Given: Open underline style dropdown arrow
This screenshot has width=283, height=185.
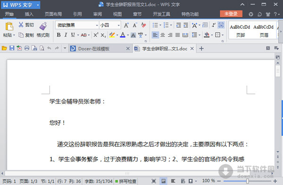Looking at the screenshot, I should (78, 35).
